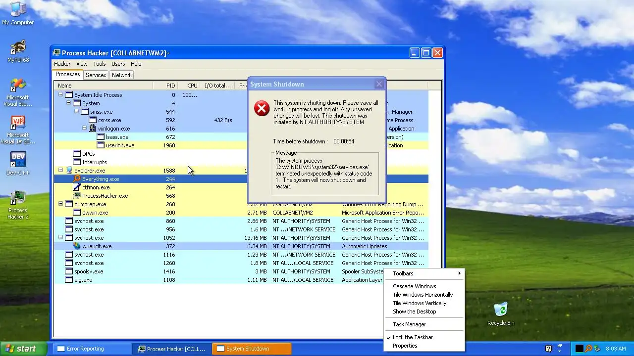
Task: Click the Safely Remove Hardware tray icon
Action: (597, 349)
